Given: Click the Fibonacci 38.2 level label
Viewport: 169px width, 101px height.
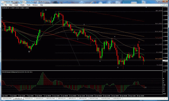Looking at the screenshot, I should 159,44.
